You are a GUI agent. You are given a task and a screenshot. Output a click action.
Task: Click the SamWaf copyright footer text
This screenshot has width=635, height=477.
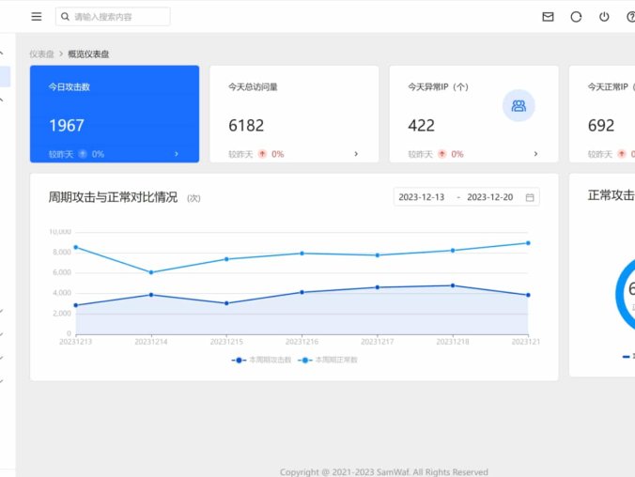[x=384, y=472]
